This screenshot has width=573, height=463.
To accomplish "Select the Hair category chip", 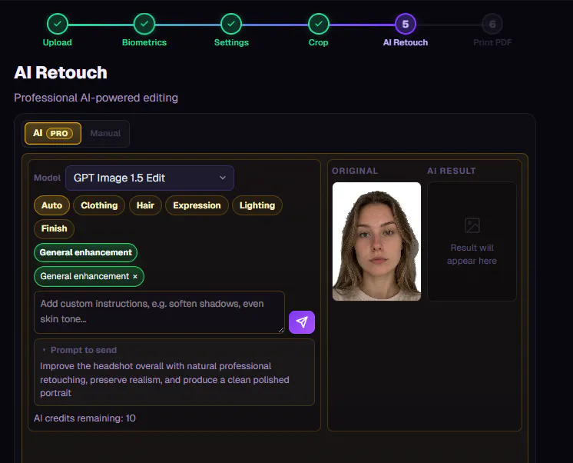I will pos(145,205).
